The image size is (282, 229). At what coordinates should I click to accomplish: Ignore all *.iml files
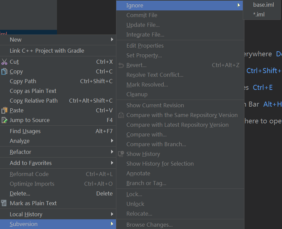point(259,14)
